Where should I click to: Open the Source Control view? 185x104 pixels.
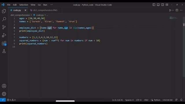[x=4, y=27]
